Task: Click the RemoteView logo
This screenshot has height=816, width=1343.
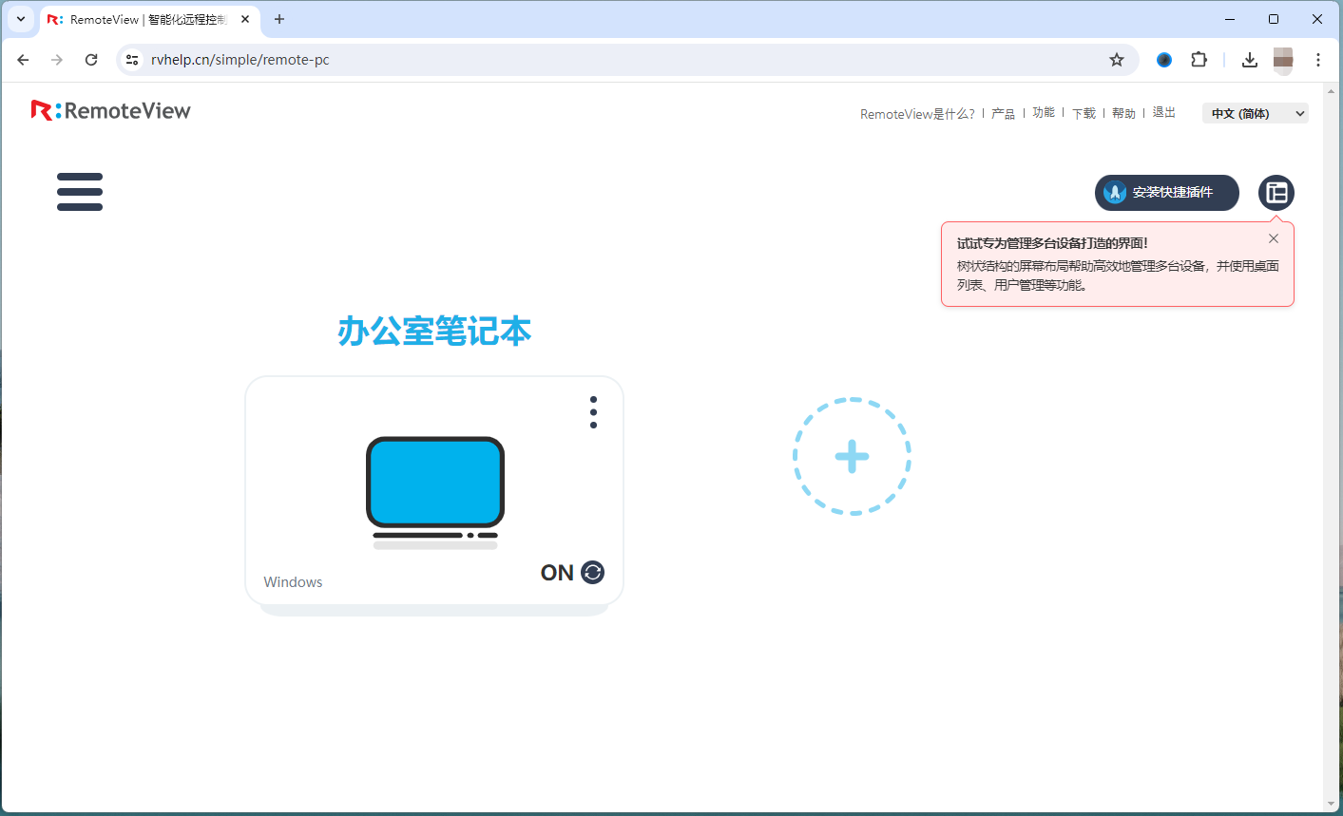Action: 111,110
